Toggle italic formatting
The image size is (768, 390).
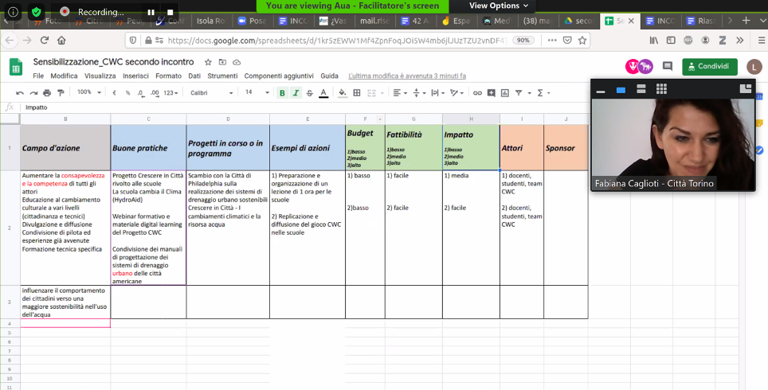[x=296, y=92]
